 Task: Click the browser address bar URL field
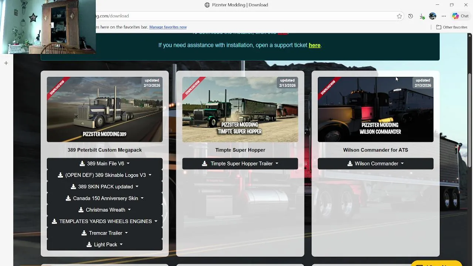244,16
